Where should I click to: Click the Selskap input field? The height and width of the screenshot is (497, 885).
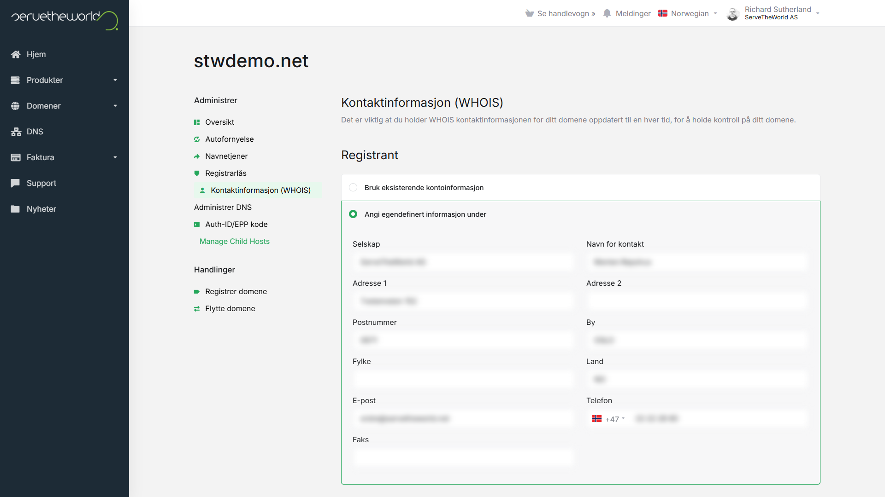[x=463, y=262]
